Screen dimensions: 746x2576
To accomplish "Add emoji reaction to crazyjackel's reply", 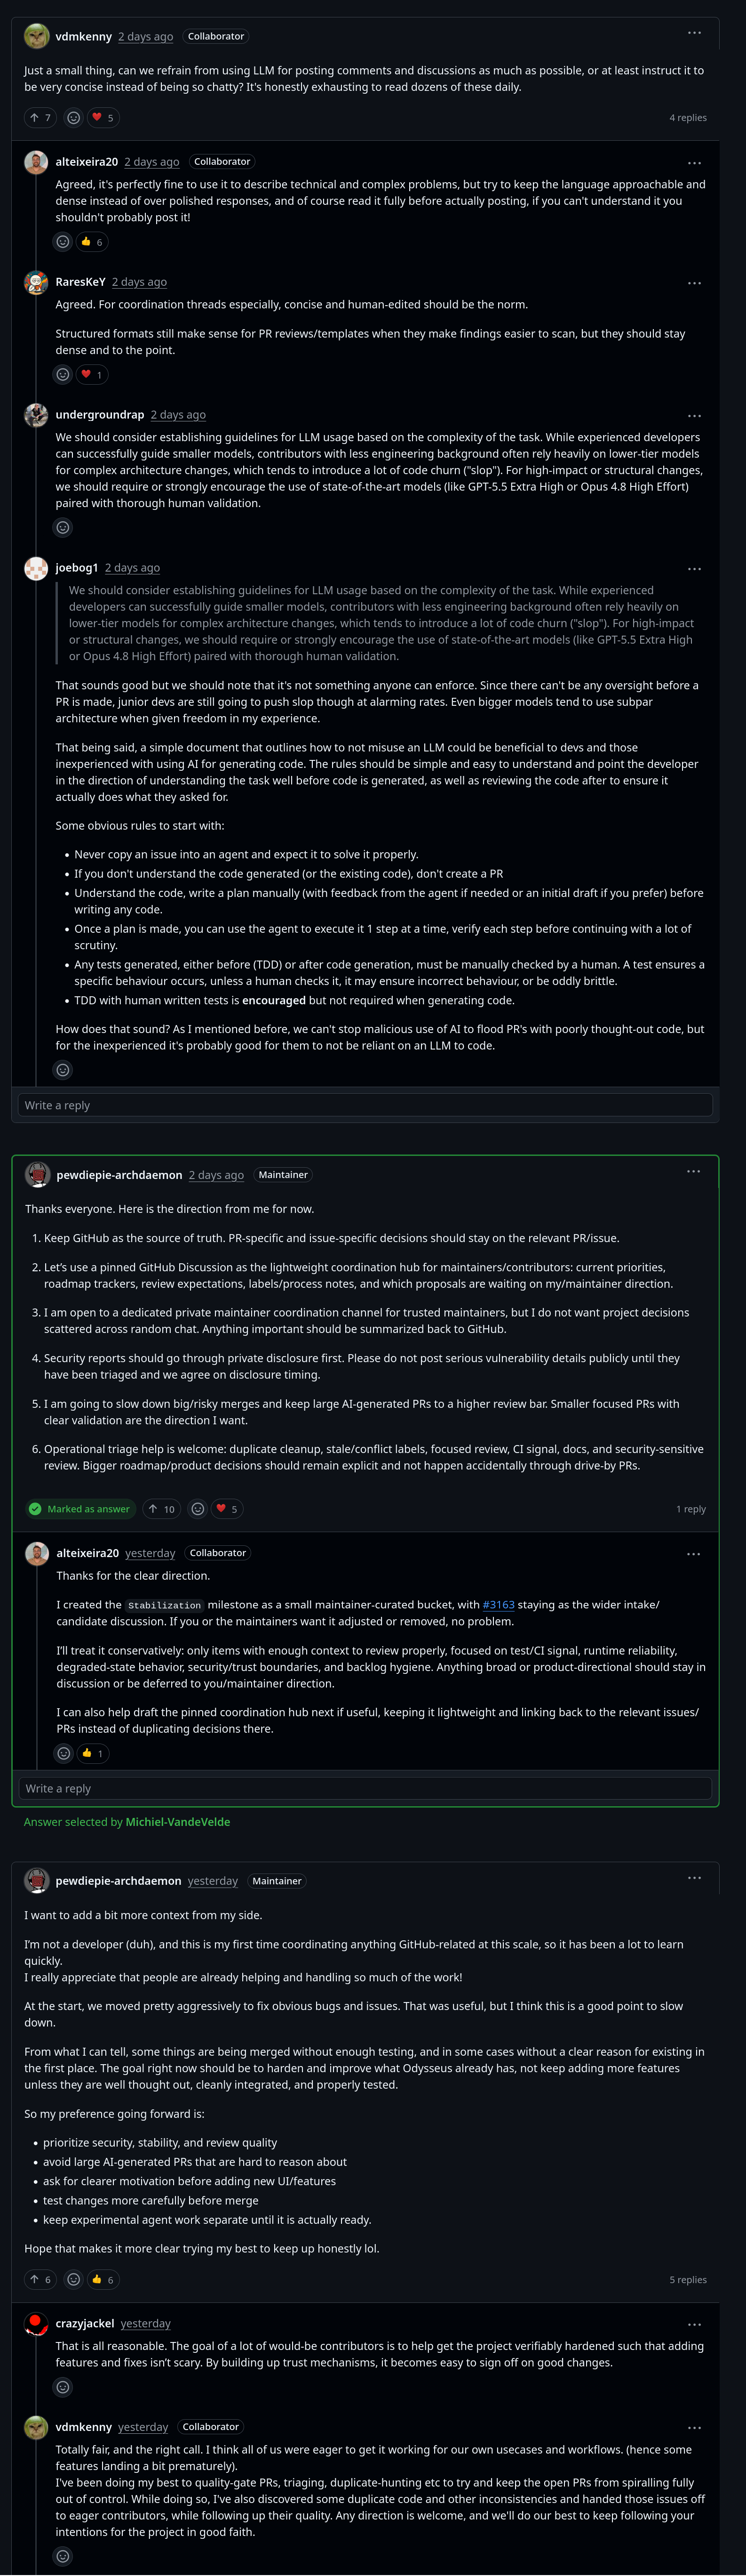I will (x=63, y=2388).
